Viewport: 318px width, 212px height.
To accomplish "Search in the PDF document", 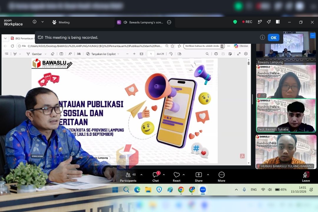I will 207,54.
